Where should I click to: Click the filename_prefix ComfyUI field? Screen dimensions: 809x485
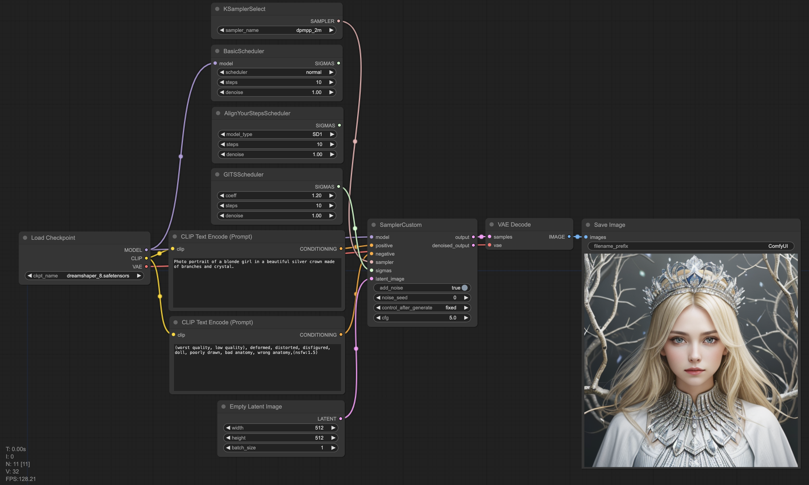coord(691,246)
